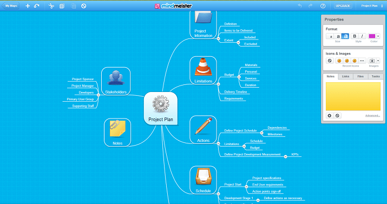Open more icons ellipsis button
Screen dimensions: 387x204
(362, 61)
